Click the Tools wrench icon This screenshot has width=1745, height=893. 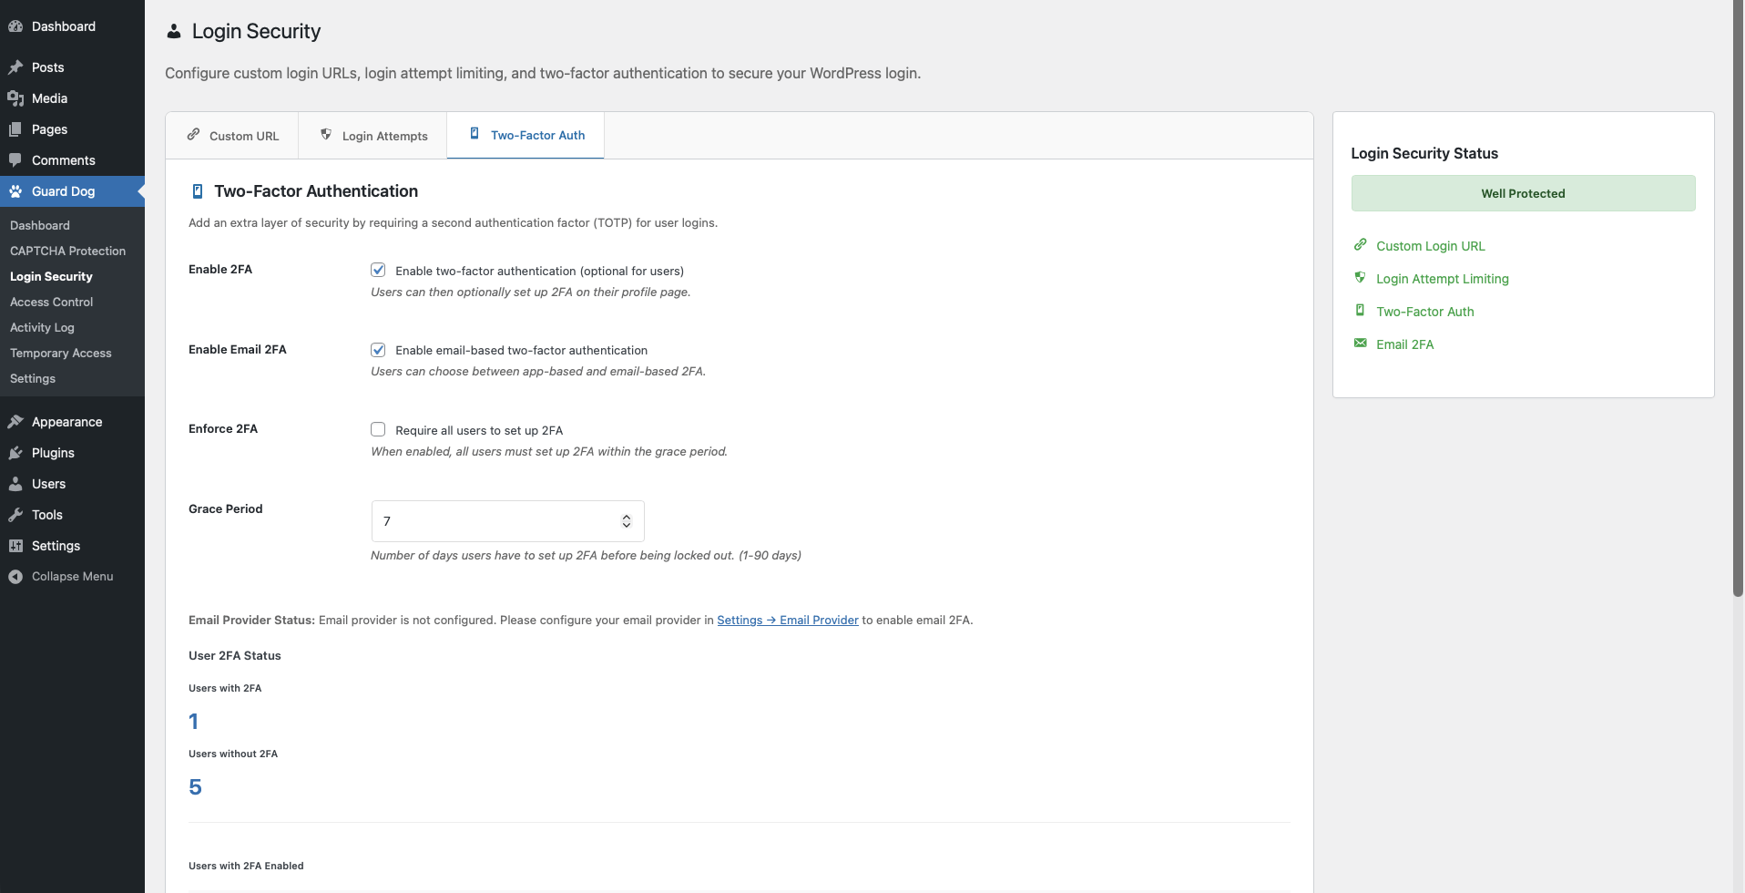[x=15, y=514]
